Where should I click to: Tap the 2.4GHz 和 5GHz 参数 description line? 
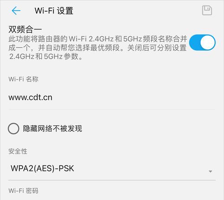click(46, 57)
